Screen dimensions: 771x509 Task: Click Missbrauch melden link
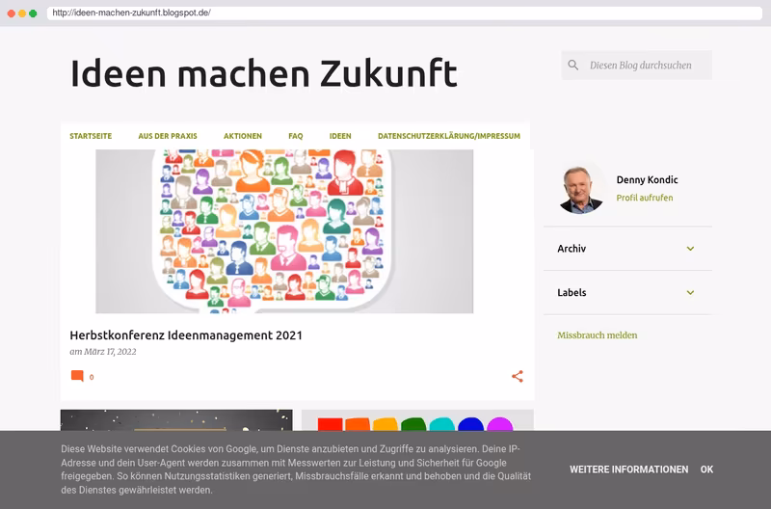[597, 335]
